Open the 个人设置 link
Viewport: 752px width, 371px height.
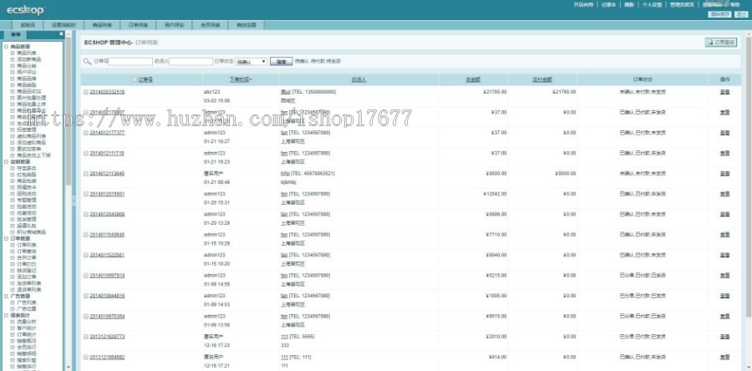coord(653,4)
